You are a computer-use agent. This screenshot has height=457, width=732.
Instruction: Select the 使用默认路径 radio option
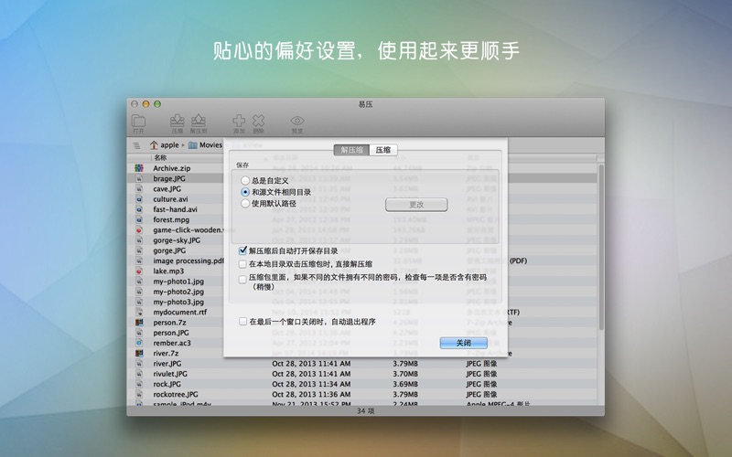245,204
